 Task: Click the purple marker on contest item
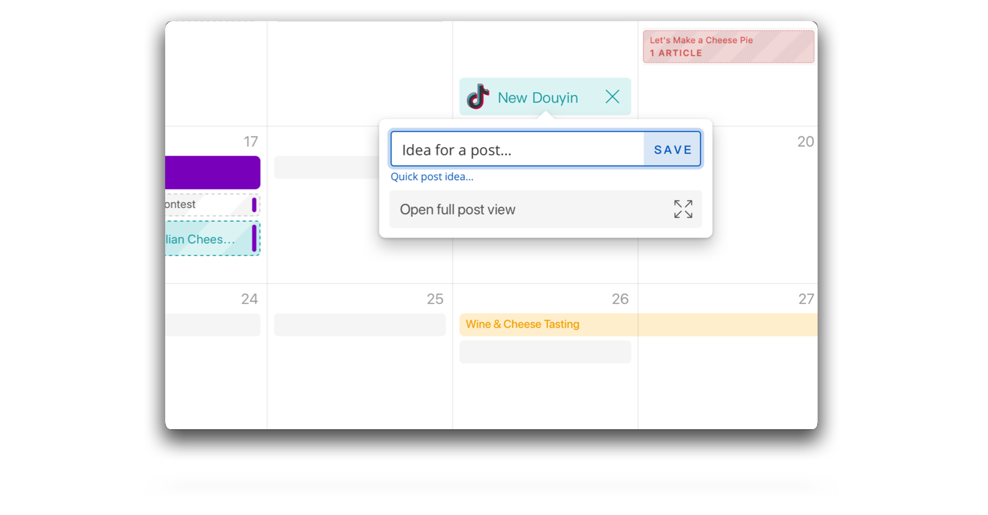tap(254, 204)
